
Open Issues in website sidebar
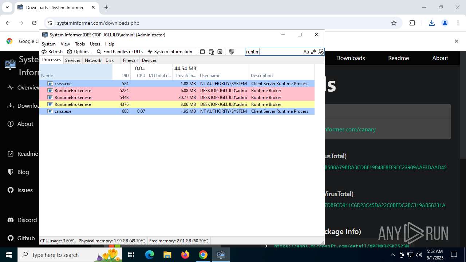click(x=20, y=190)
